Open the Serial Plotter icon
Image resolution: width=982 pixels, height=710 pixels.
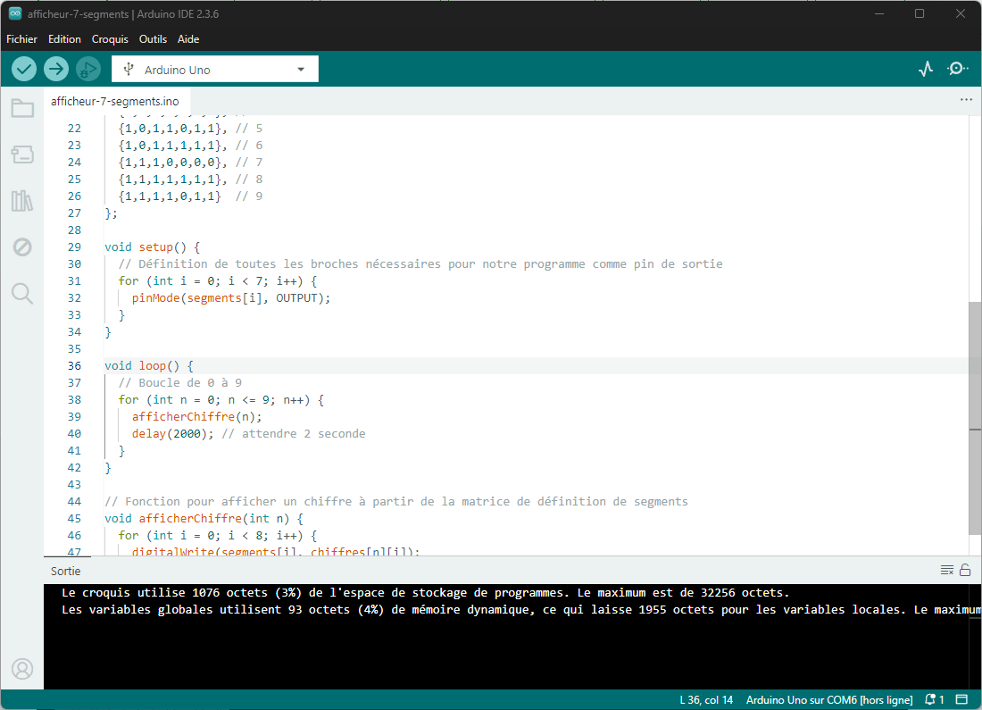tap(926, 69)
